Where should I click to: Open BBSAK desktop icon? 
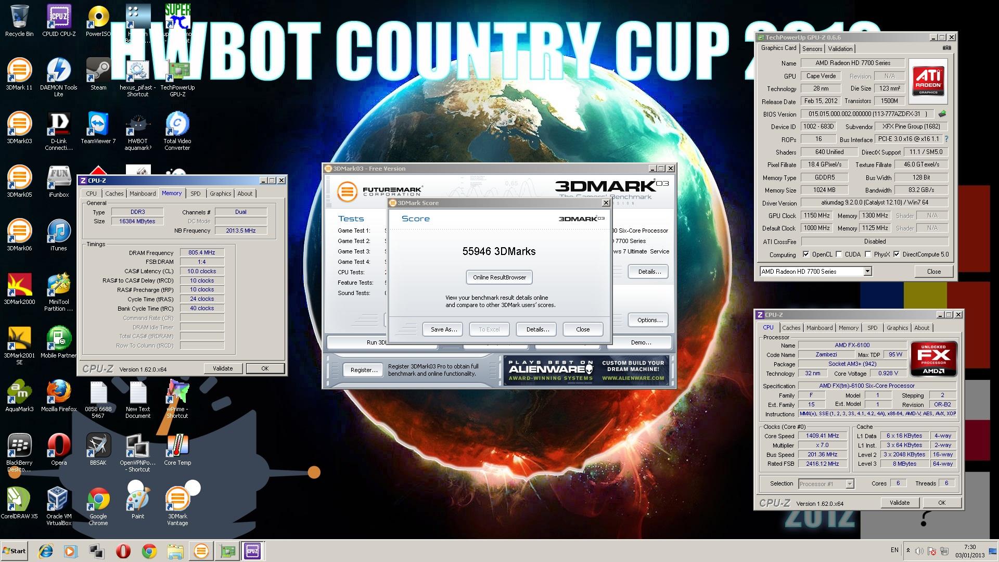(x=98, y=449)
